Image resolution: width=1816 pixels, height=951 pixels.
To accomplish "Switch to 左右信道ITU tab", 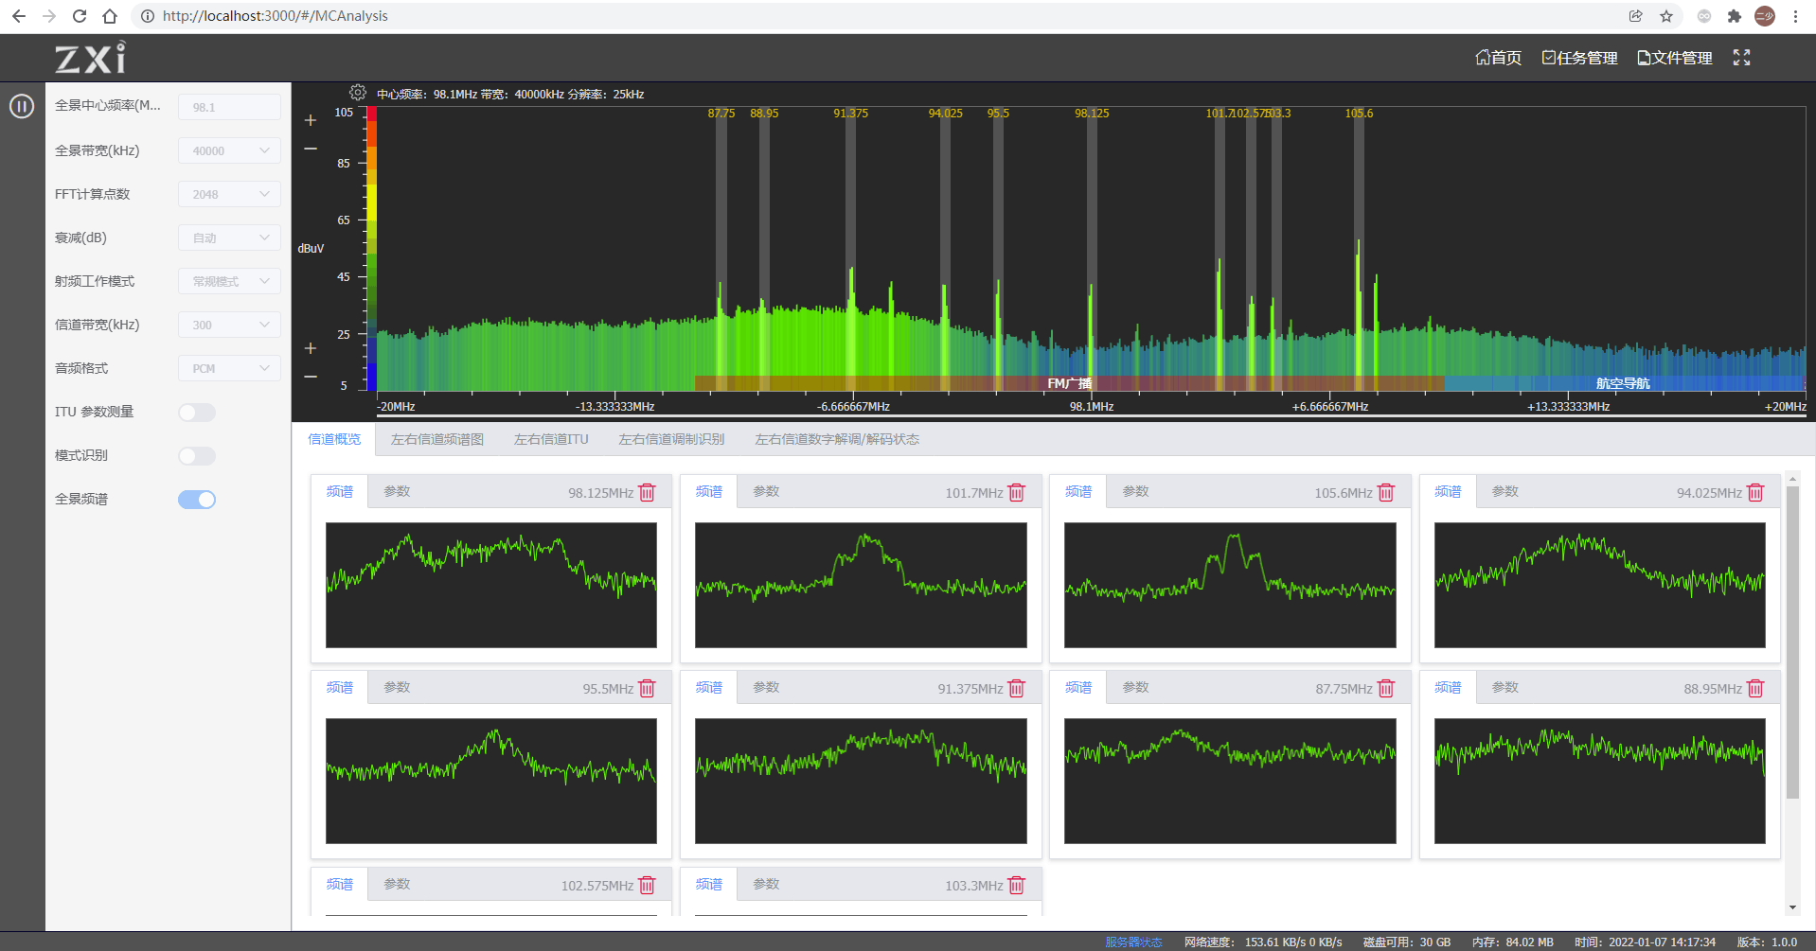I will click(551, 439).
